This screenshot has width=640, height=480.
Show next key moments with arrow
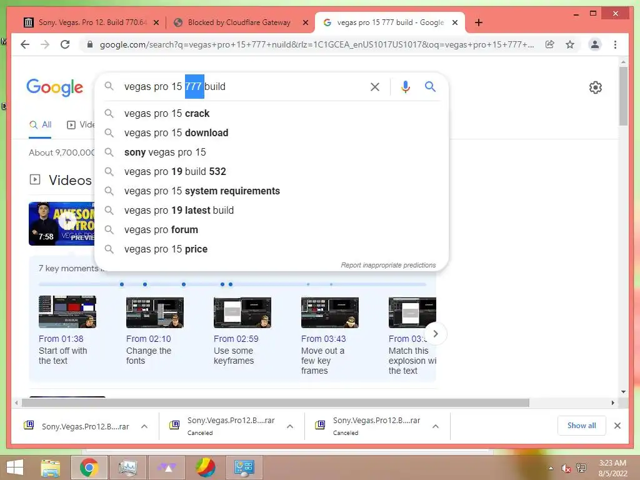click(436, 334)
